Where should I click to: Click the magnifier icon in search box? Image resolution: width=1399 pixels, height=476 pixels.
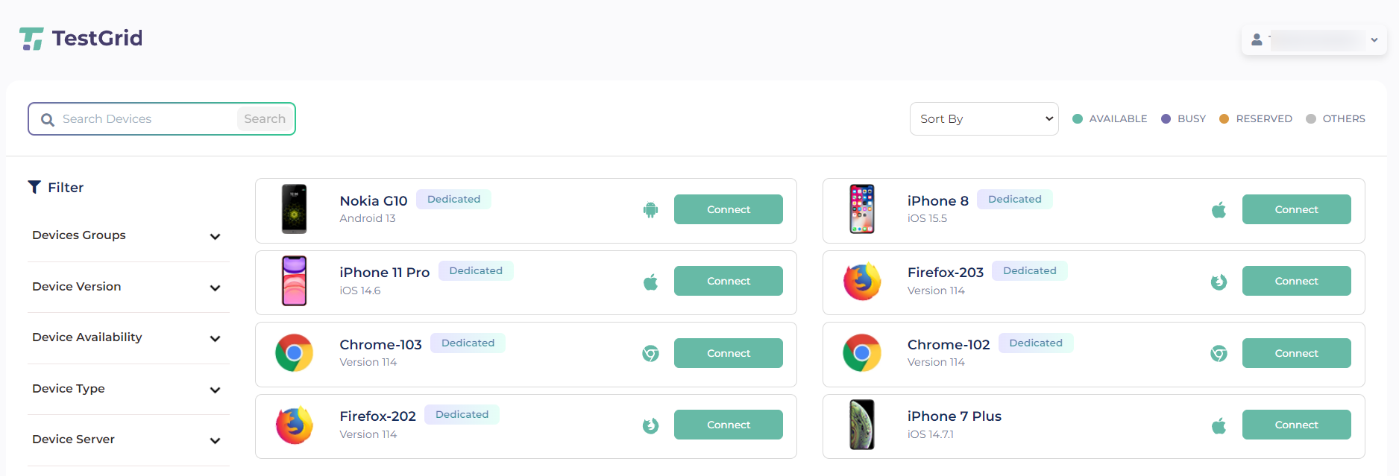(x=48, y=120)
